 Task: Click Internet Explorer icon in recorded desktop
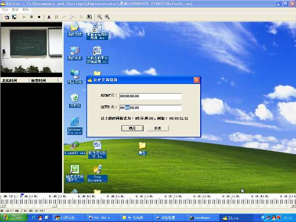coord(75,126)
